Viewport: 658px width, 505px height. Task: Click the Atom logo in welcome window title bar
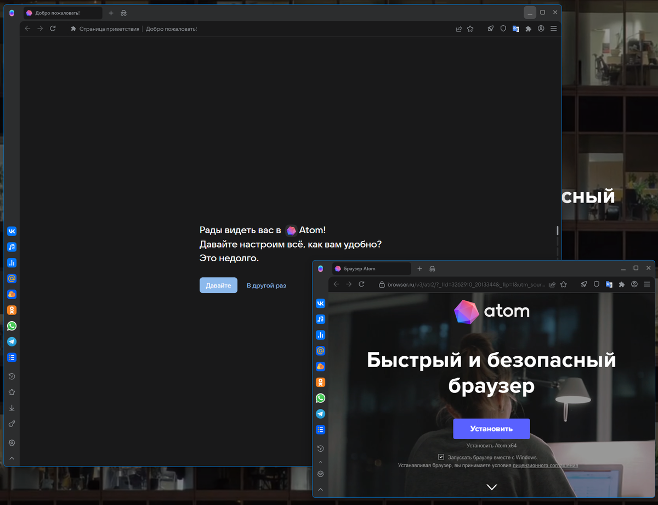[12, 13]
